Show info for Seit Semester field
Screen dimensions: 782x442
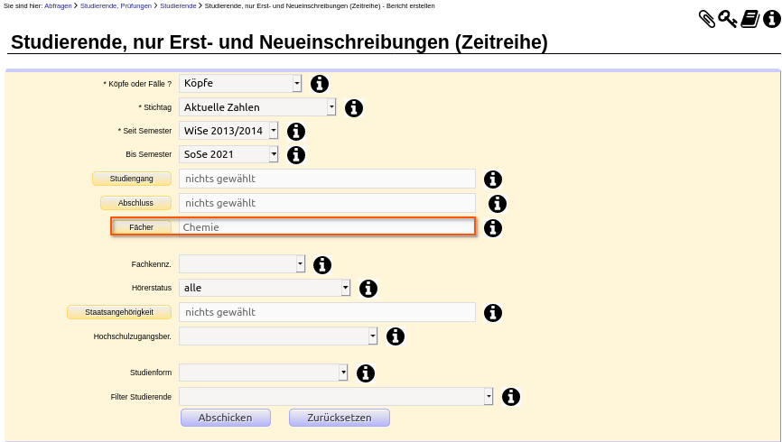(x=296, y=132)
